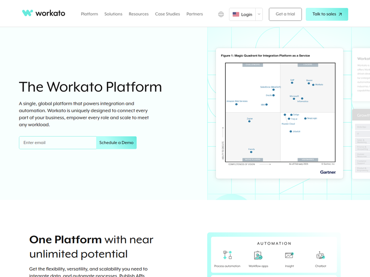Select the Insight chart icon
The image size is (370, 277).
290,255
